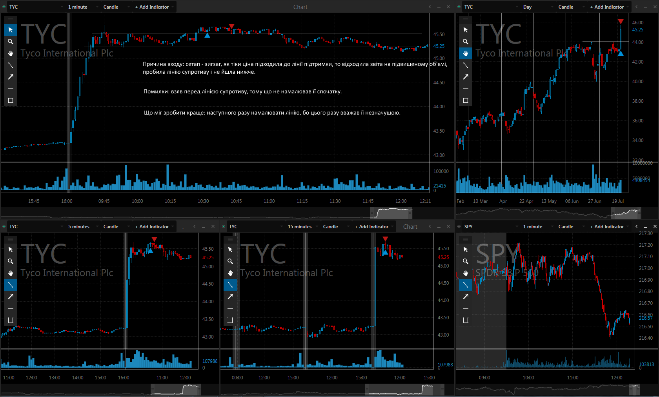Click the toolbar grip handle above the pointer tool in the TYC 1 minute chart
659x397 pixels.
click(11, 20)
